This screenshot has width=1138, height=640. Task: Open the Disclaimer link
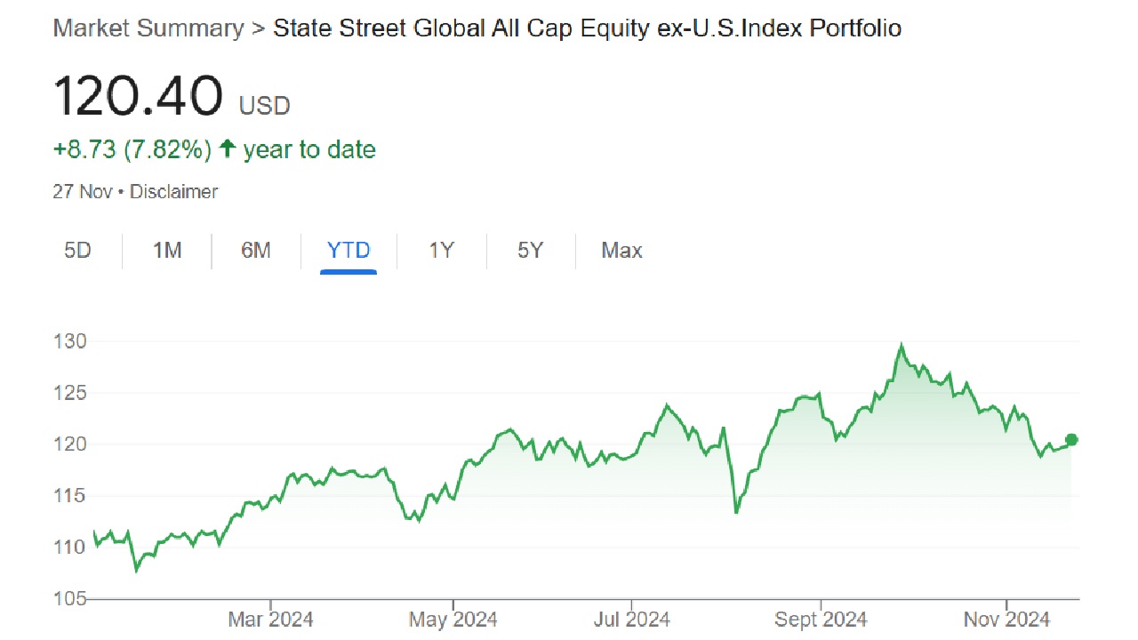pos(174,191)
